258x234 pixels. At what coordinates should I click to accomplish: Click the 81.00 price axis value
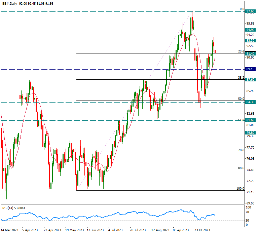250,125
